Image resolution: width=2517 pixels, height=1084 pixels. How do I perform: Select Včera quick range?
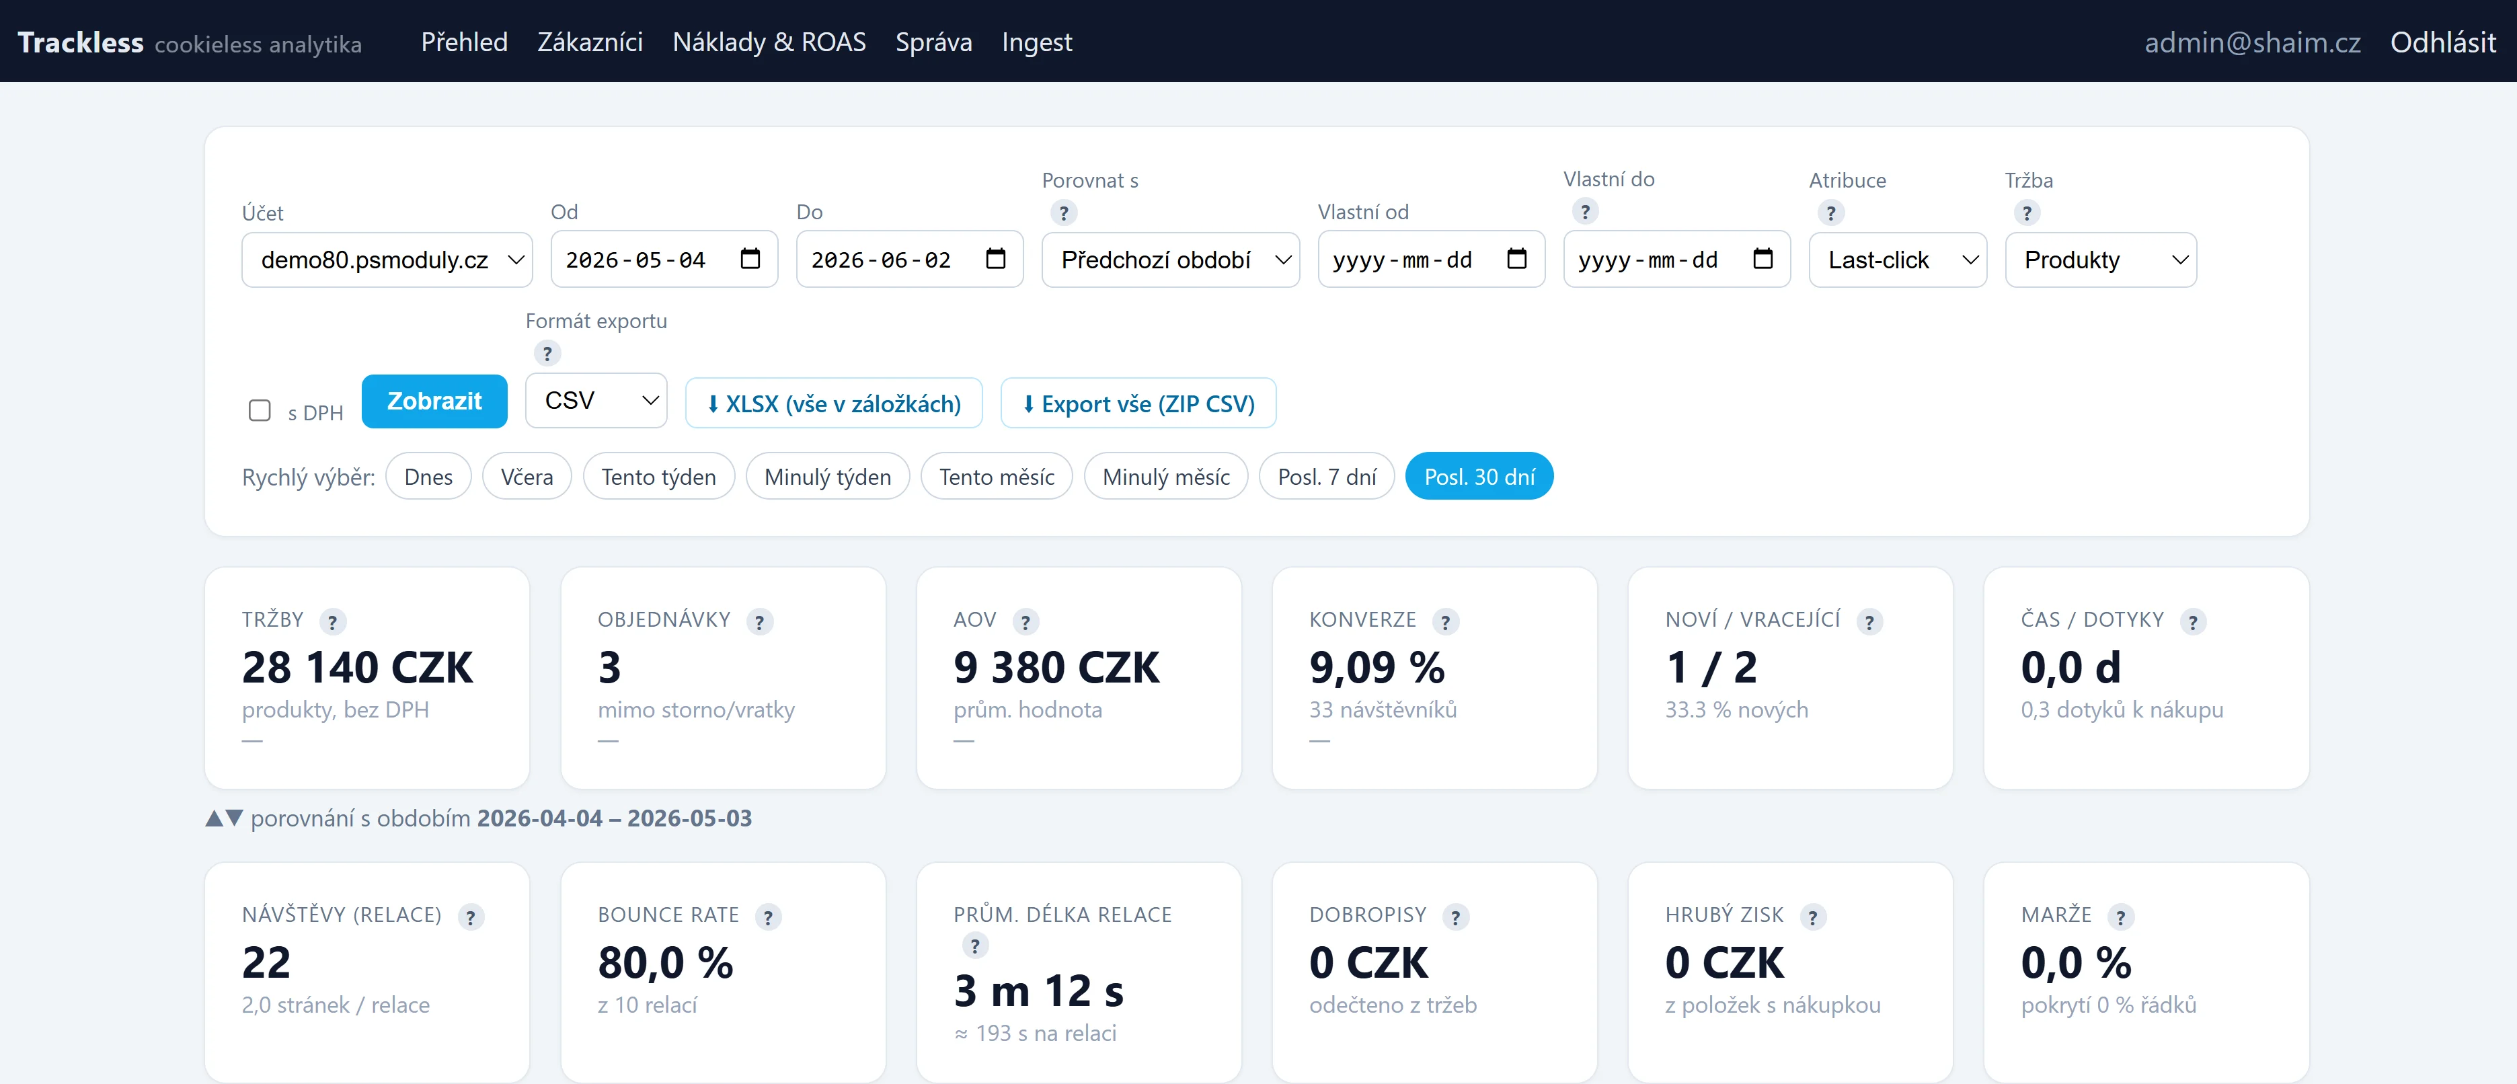(527, 476)
